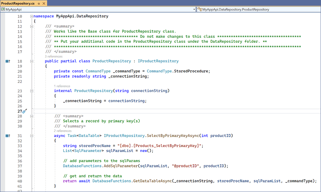Close the ProductRepository.cs tab
Image resolution: width=321 pixels, height=192 pixels.
(x=44, y=3)
